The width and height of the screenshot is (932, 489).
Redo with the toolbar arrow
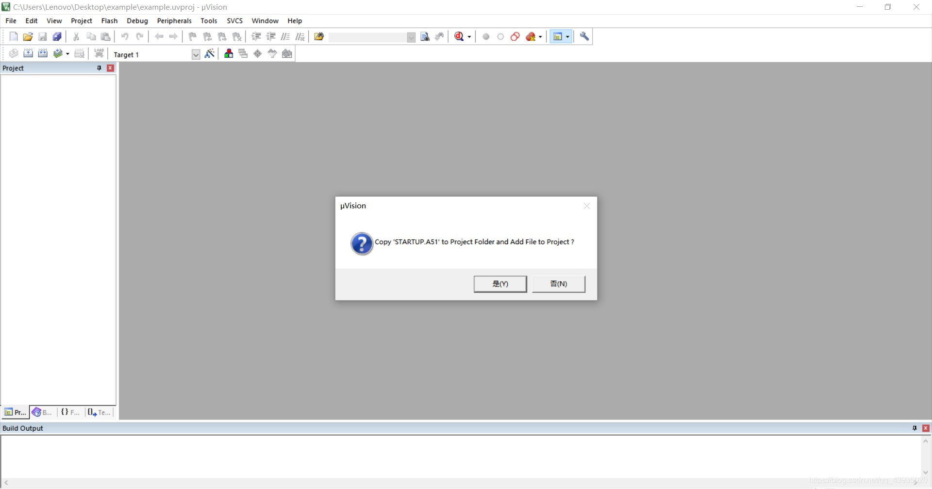139,36
